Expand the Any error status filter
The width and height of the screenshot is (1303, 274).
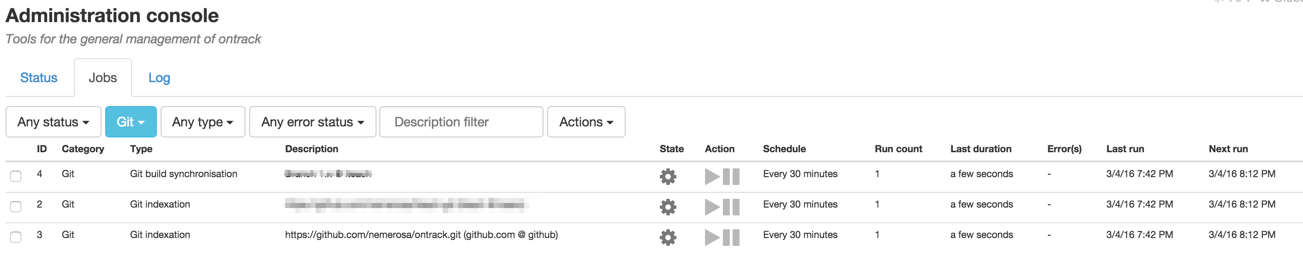click(x=312, y=122)
